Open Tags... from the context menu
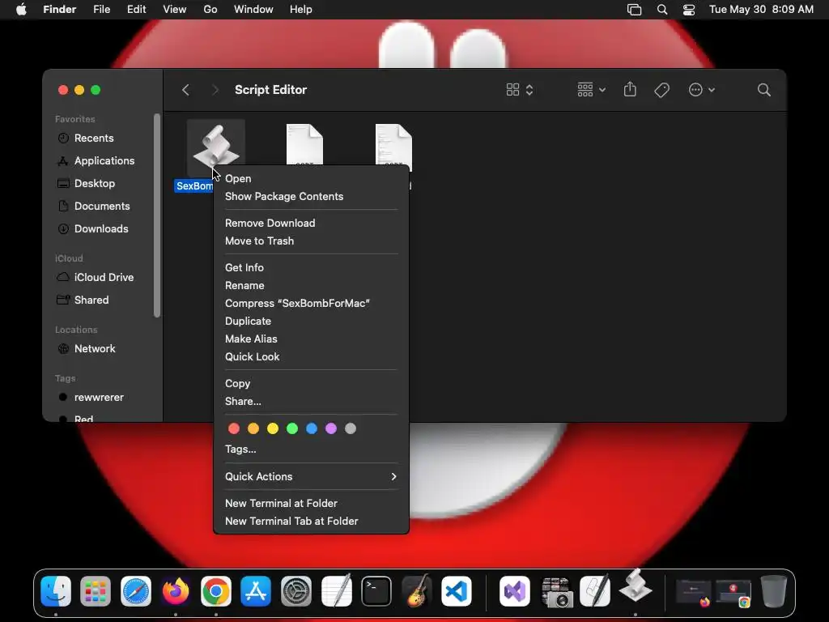The width and height of the screenshot is (829, 622). coord(311,449)
